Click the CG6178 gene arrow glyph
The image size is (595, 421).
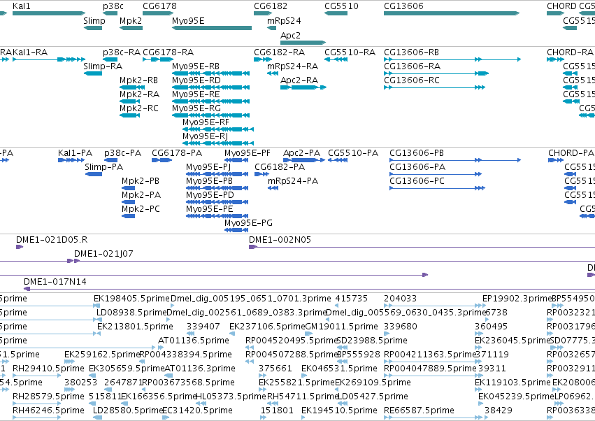point(158,13)
